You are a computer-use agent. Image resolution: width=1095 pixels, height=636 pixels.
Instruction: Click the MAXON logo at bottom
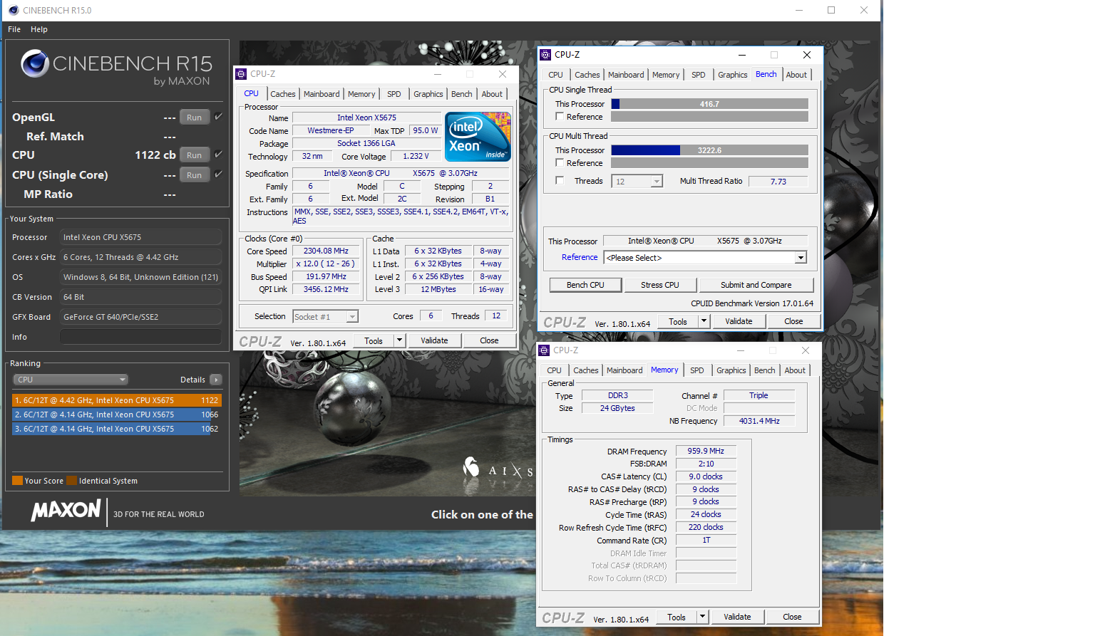click(66, 510)
